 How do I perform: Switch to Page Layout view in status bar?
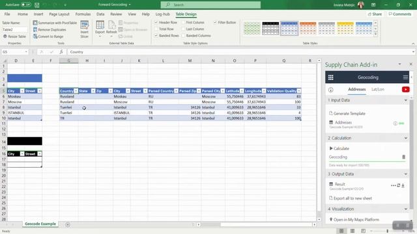coord(352,231)
